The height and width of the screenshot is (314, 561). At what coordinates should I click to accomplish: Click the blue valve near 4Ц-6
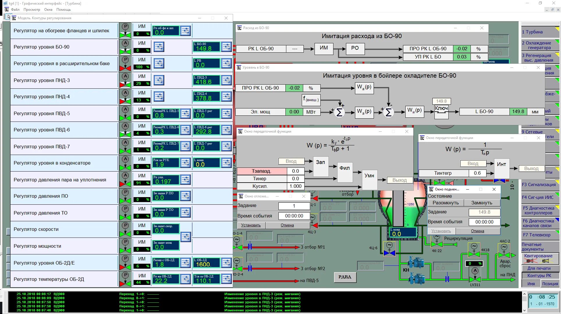pyautogui.click(x=389, y=253)
